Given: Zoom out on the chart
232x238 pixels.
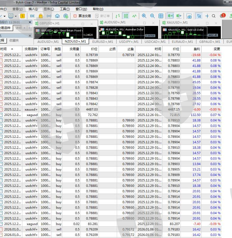Looking at the screenshot, I should (x=152, y=16).
